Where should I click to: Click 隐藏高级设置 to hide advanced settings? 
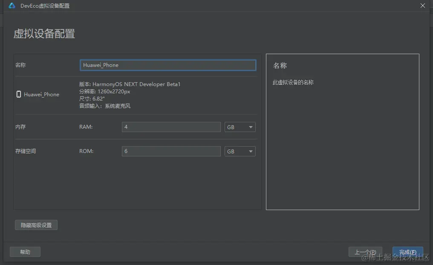tap(36, 225)
